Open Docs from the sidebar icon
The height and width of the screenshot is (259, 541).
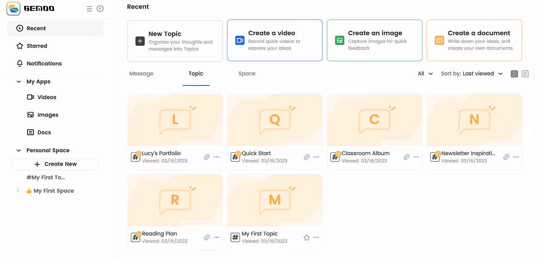coord(31,132)
